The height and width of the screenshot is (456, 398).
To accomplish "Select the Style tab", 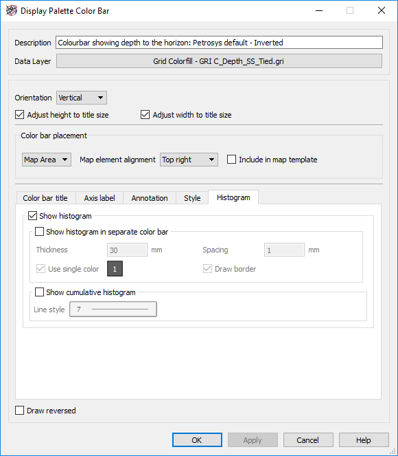I will click(x=192, y=198).
